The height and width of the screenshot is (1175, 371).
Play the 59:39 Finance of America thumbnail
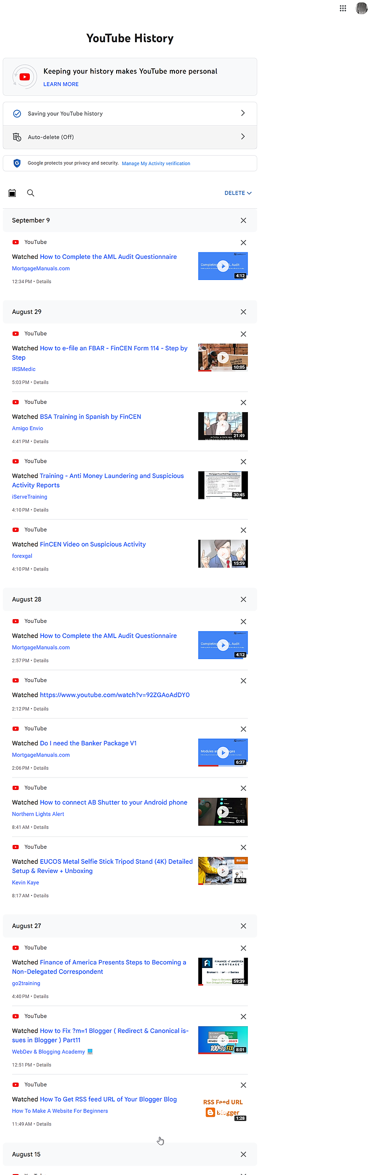pos(223,971)
